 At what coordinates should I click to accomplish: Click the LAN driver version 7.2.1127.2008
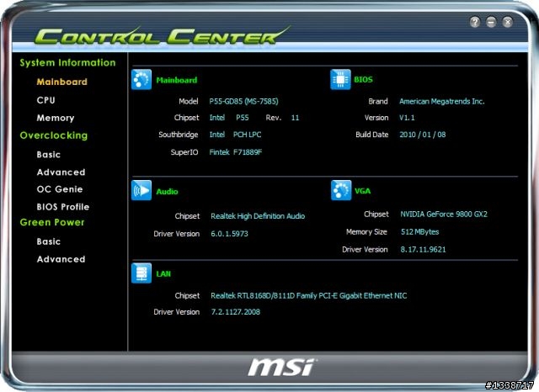coord(236,312)
